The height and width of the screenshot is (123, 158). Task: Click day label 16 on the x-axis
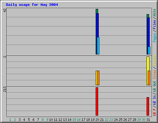click(x=79, y=120)
